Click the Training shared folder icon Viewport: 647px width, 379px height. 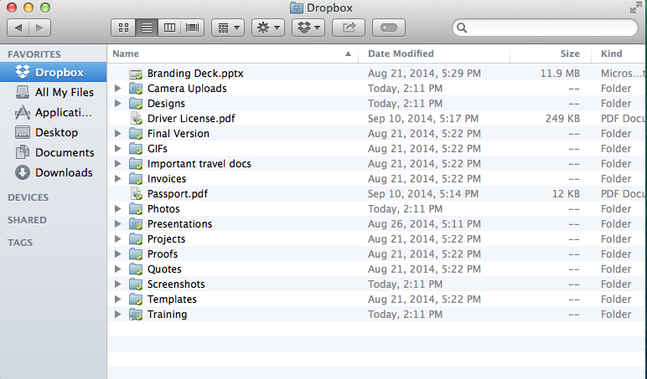[136, 315]
